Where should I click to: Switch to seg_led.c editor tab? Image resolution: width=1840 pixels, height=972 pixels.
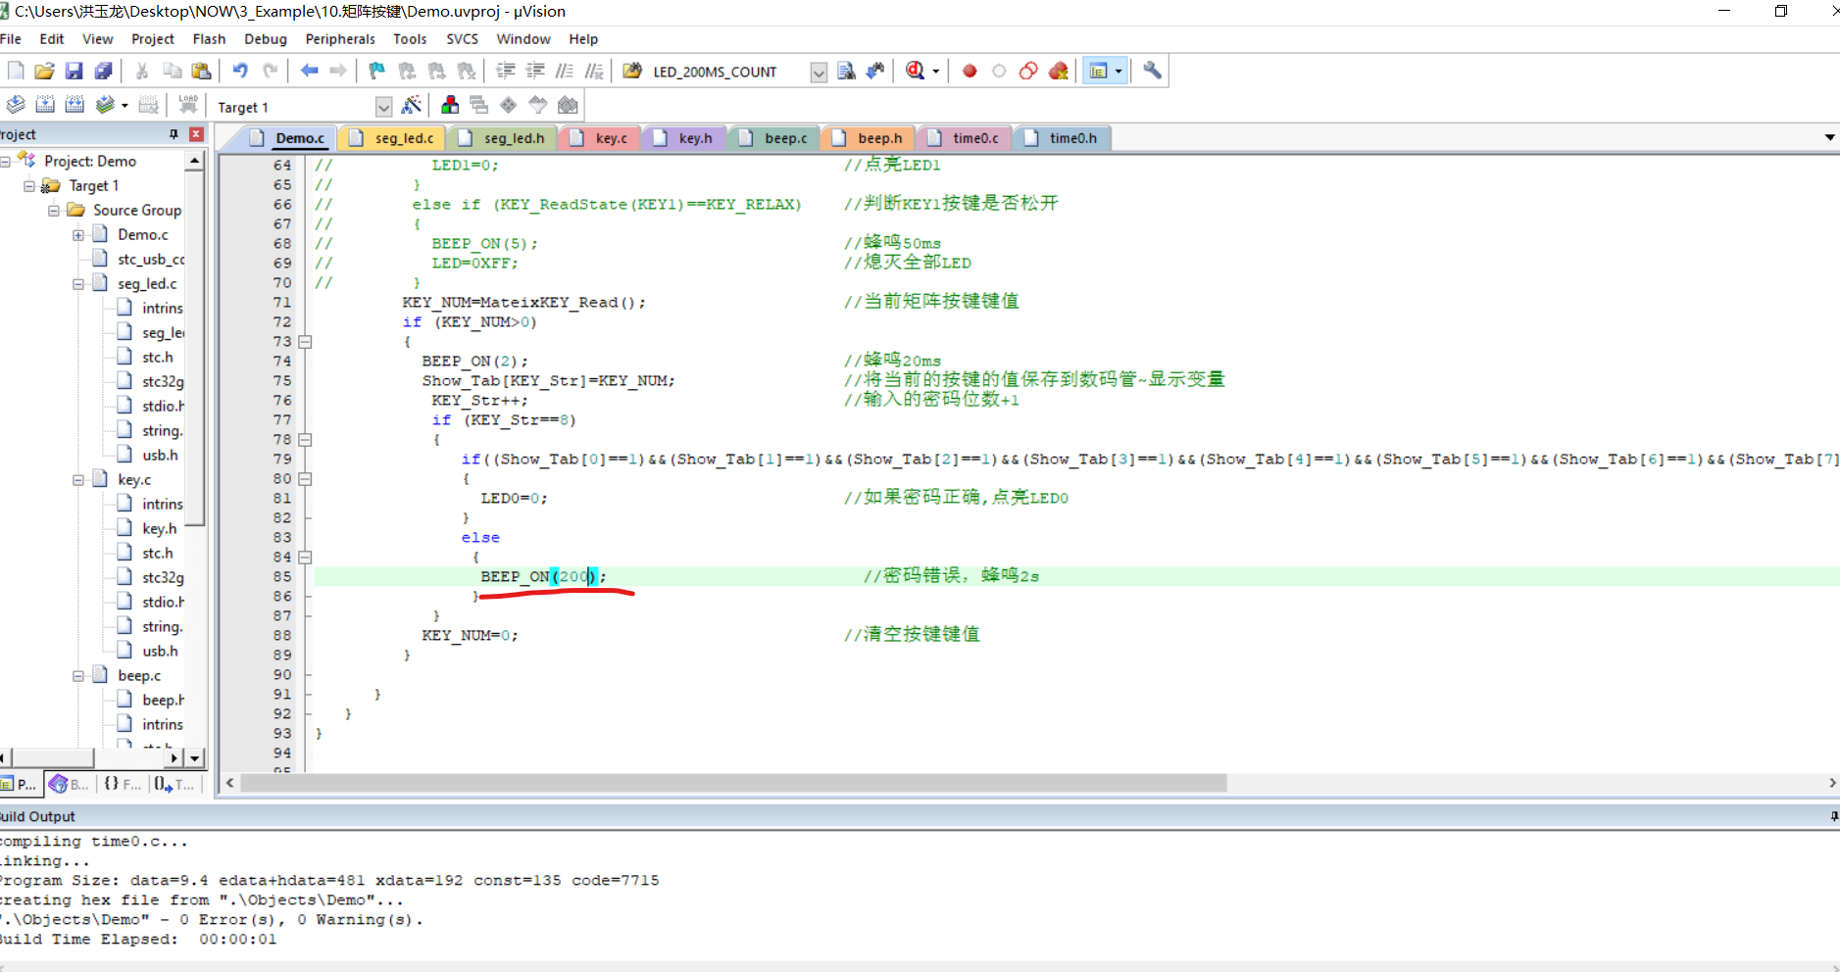(x=392, y=138)
